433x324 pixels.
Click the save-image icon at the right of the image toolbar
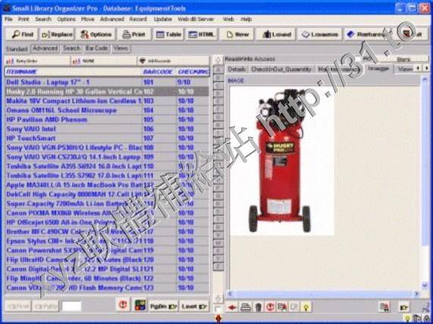click(384, 307)
